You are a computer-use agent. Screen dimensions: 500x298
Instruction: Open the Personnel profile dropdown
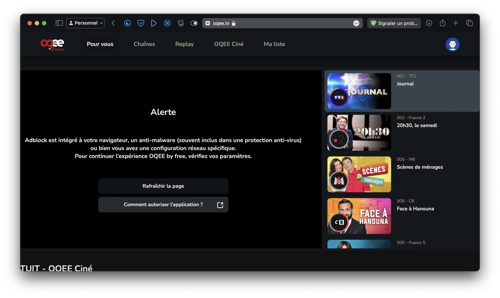click(x=85, y=23)
